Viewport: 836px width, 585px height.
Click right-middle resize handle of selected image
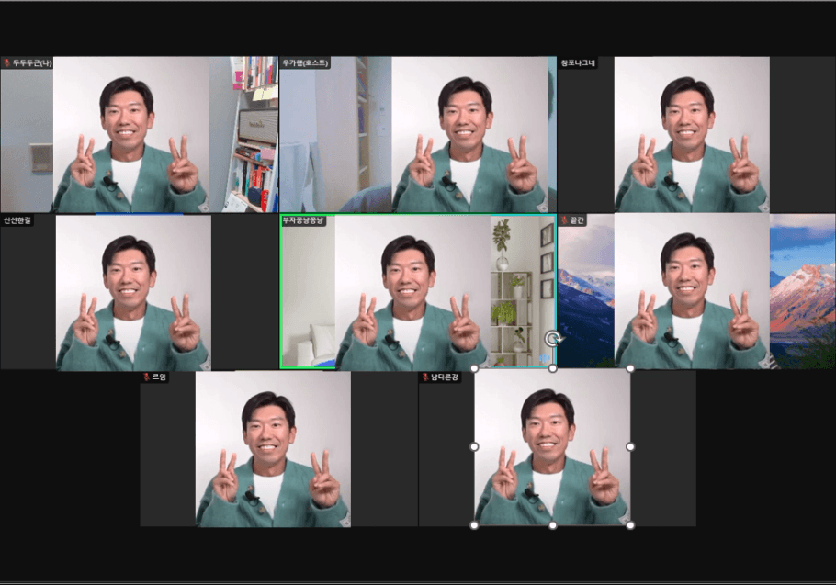630,446
